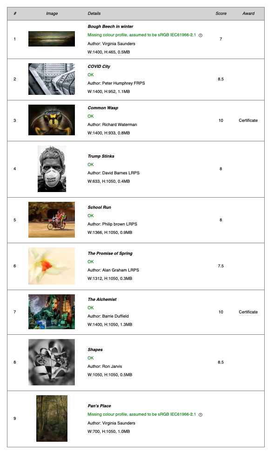
Task: Click The Alchemist title text
Action: [102, 299]
